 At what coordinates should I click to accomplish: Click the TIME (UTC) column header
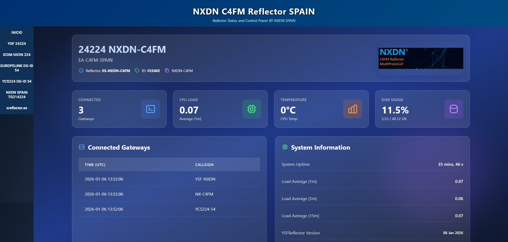pos(95,165)
